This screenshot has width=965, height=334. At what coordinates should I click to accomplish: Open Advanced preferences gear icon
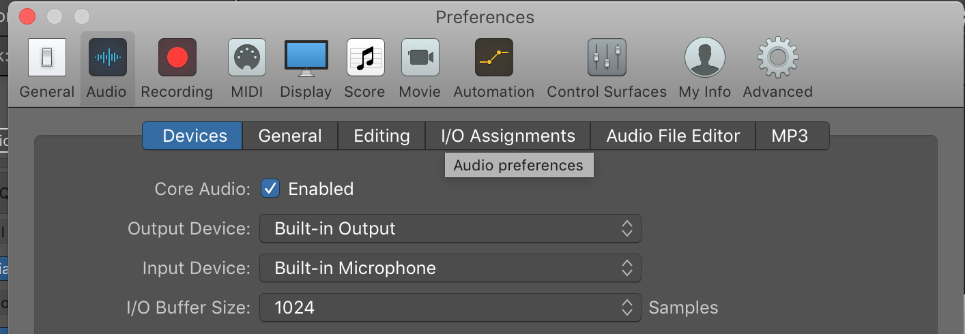coord(777,57)
